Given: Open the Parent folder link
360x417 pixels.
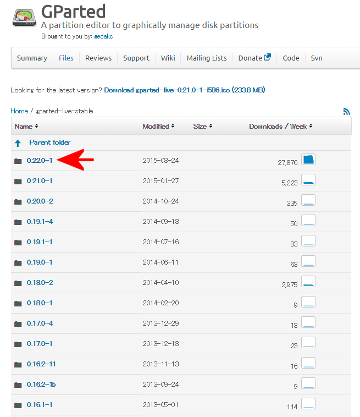Looking at the screenshot, I should coord(49,142).
